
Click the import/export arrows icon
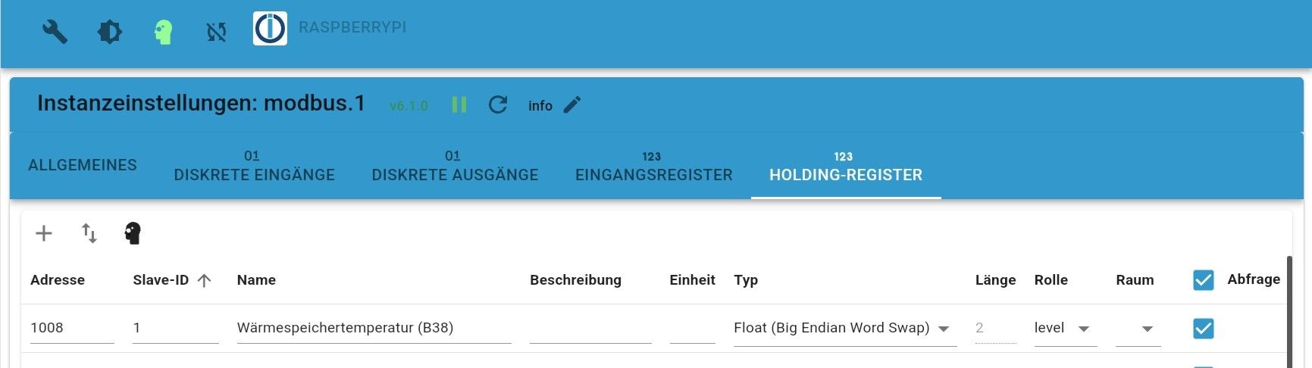click(x=89, y=233)
